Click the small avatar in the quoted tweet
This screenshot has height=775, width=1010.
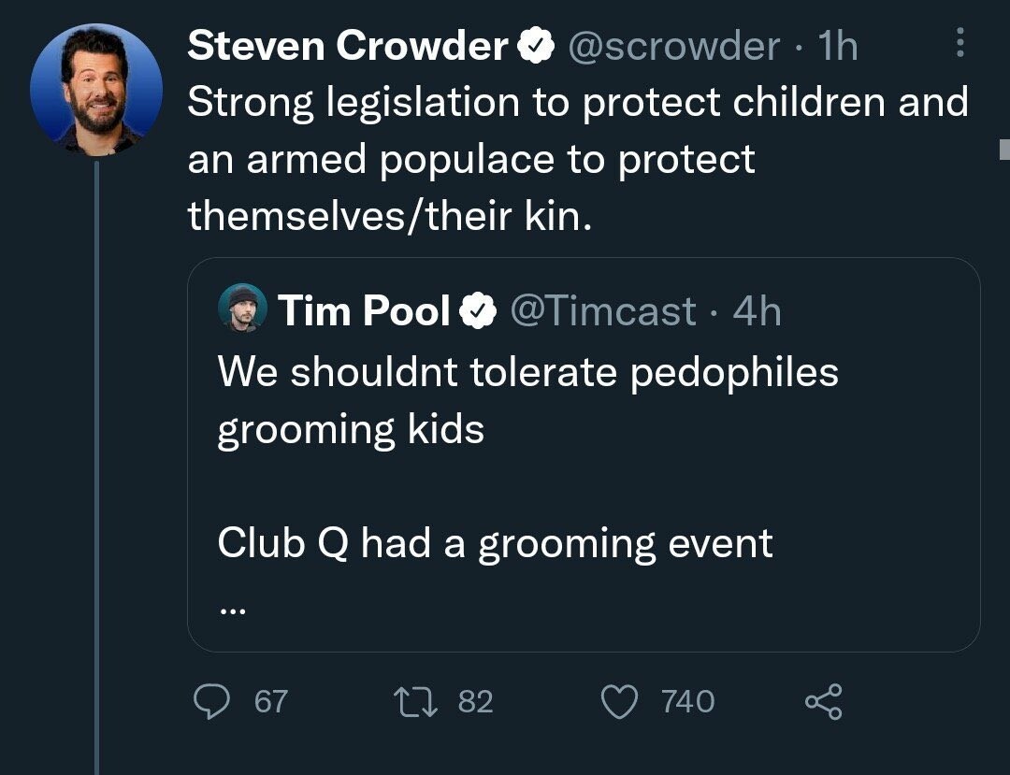(243, 309)
